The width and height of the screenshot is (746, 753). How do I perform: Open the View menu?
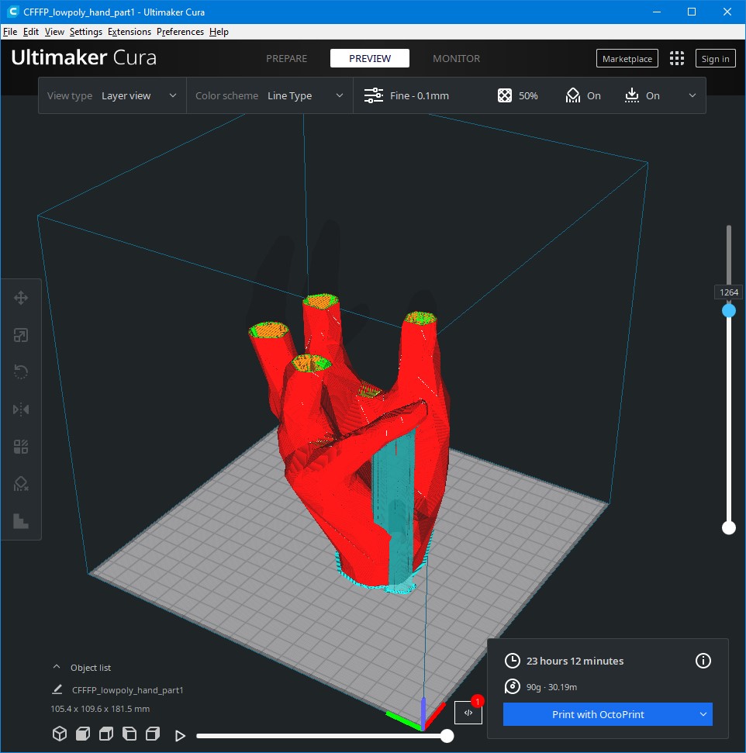(54, 32)
